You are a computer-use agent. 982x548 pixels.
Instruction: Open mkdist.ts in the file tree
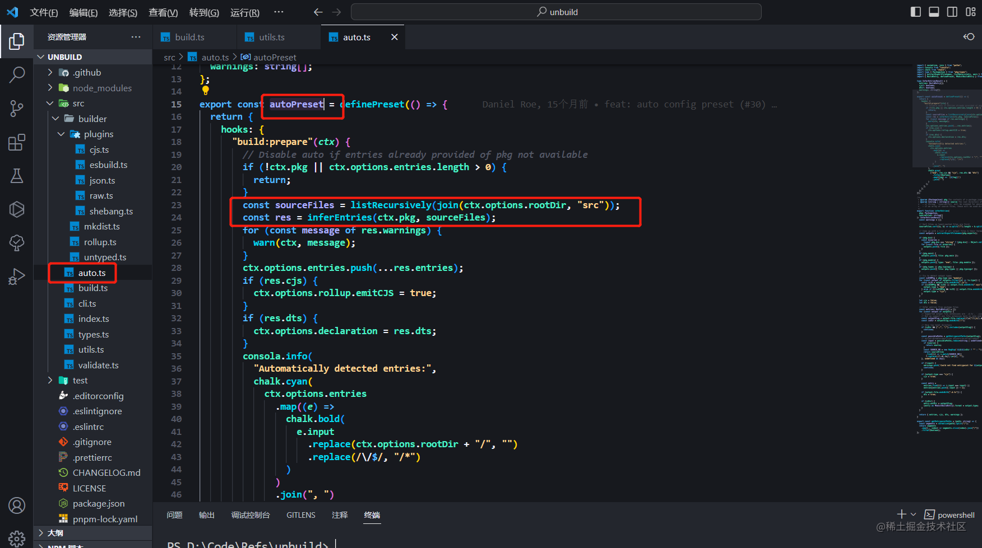pyautogui.click(x=93, y=226)
